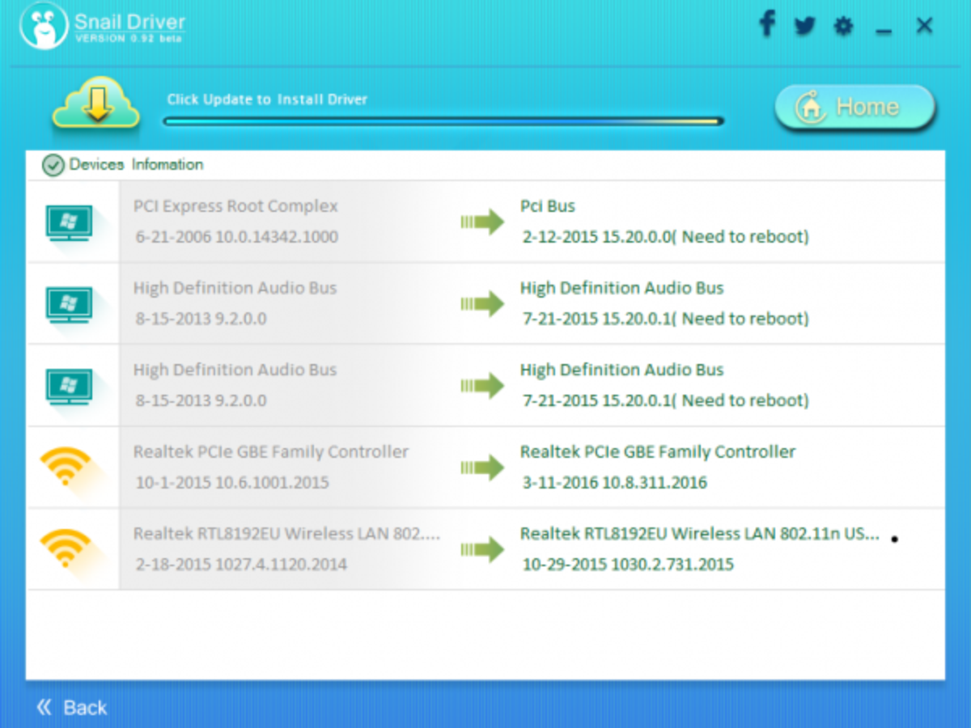This screenshot has width=971, height=728.
Task: Select the grey Realtek PCIe GBE Family Controller name
Action: (271, 451)
